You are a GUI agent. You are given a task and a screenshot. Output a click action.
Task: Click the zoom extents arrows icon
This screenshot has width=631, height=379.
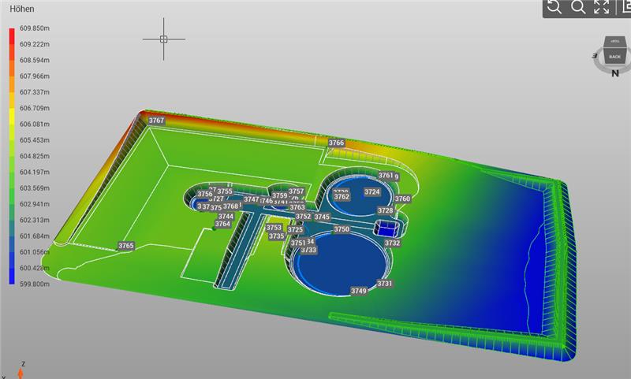click(x=602, y=7)
